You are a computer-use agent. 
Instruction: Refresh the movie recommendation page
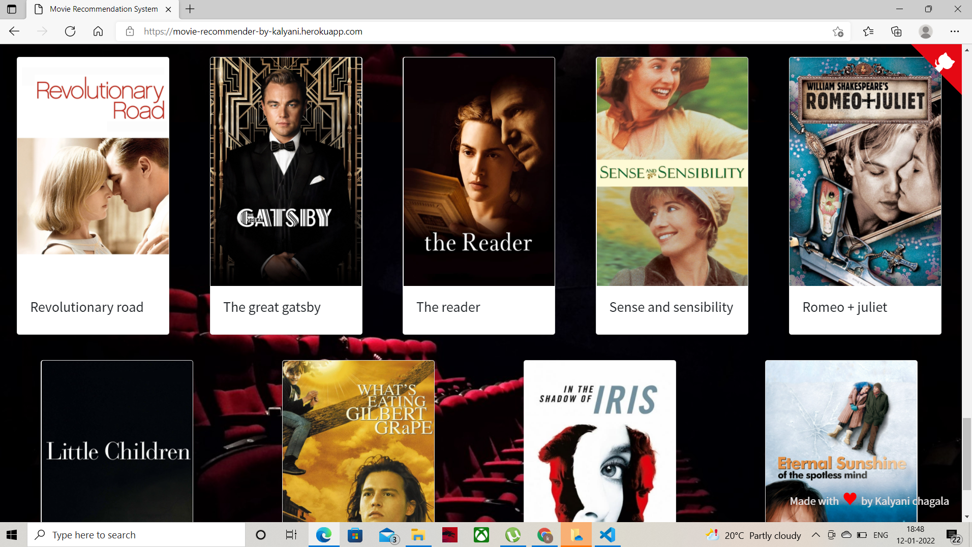70,31
